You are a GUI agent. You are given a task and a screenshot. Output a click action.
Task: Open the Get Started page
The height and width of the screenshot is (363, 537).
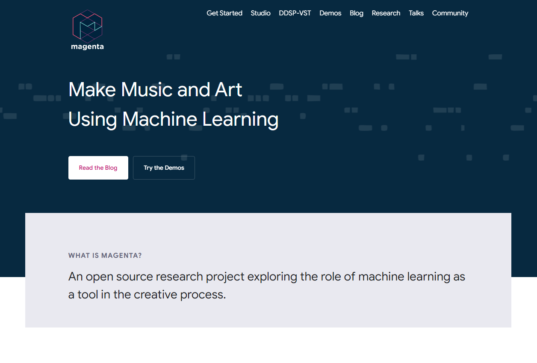(224, 13)
